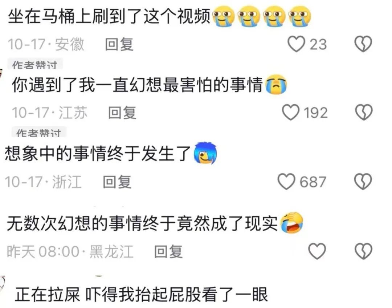Reply to the 江苏 comment via 回复
Screen dimensions: 392x308
click(122, 112)
